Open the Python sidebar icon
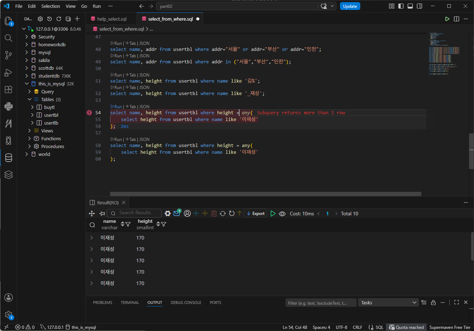Viewport: 474px width, 331px height. [x=9, y=106]
